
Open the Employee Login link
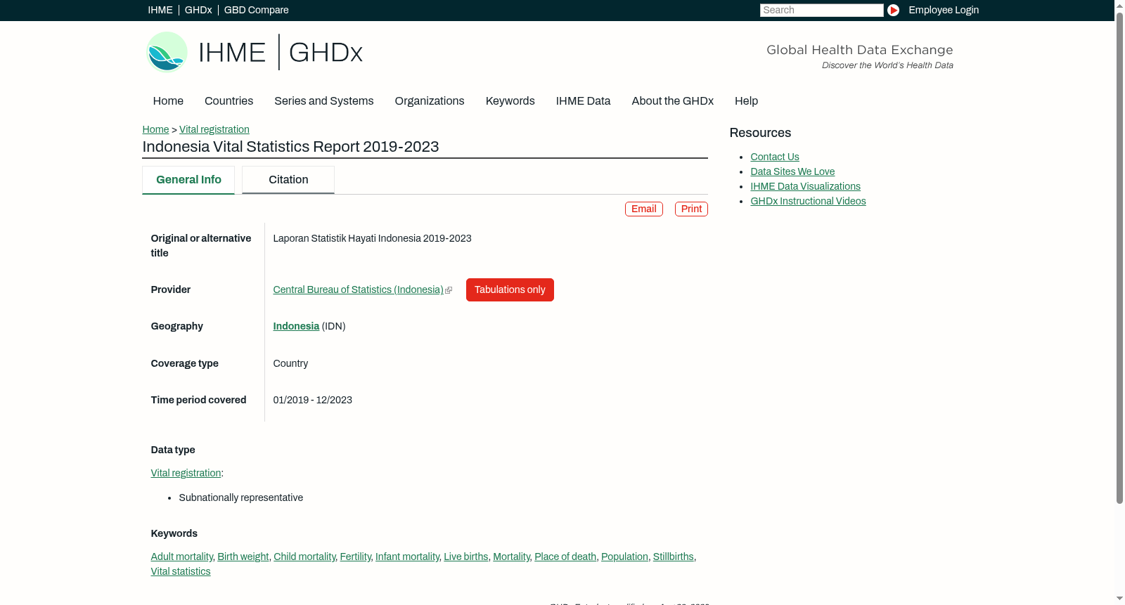coord(944,10)
